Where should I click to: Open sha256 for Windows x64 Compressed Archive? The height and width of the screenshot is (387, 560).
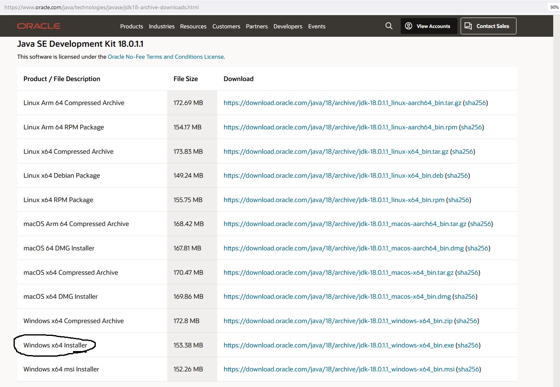click(467, 321)
